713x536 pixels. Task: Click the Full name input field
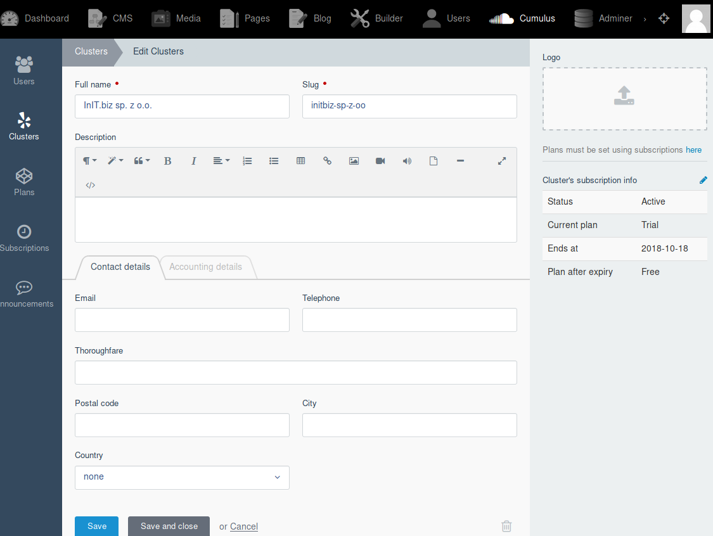coord(182,106)
